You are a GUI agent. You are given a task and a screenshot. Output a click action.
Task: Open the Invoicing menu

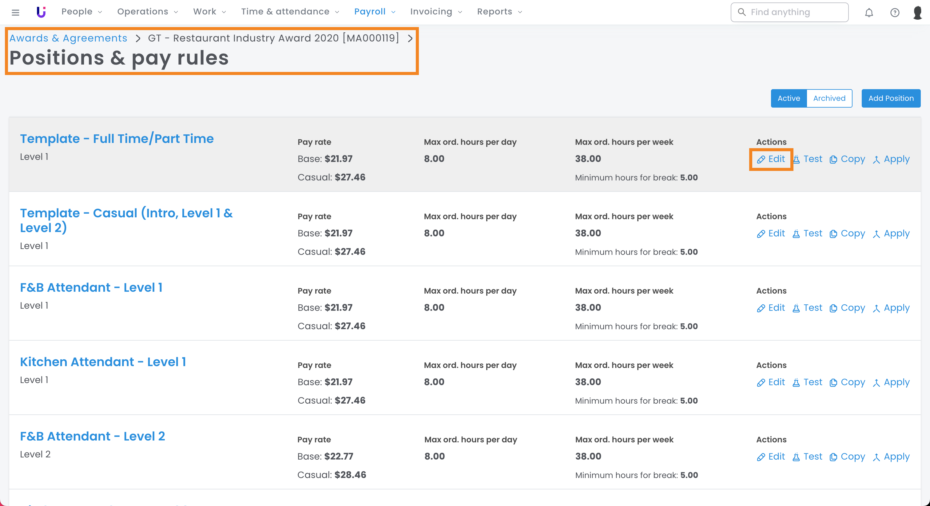(436, 12)
